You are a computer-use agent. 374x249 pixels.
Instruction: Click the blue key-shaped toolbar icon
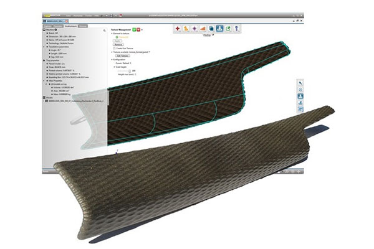point(236,29)
